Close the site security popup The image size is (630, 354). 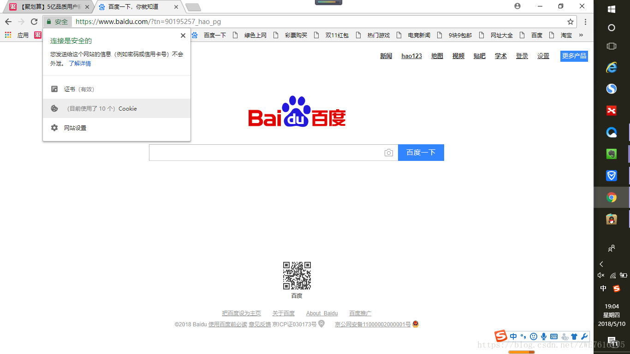[x=183, y=35]
